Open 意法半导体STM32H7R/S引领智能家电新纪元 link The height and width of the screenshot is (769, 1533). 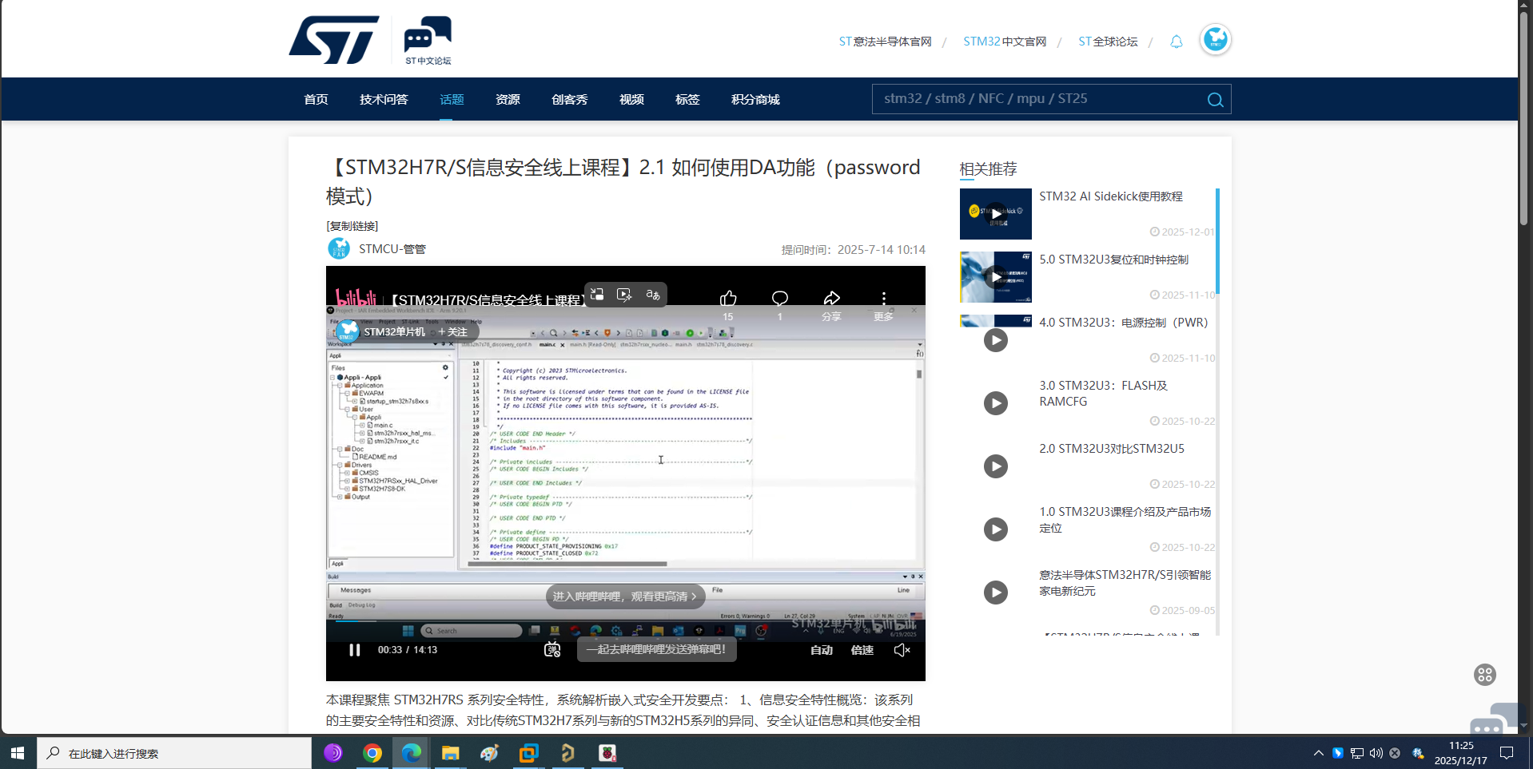click(1125, 583)
